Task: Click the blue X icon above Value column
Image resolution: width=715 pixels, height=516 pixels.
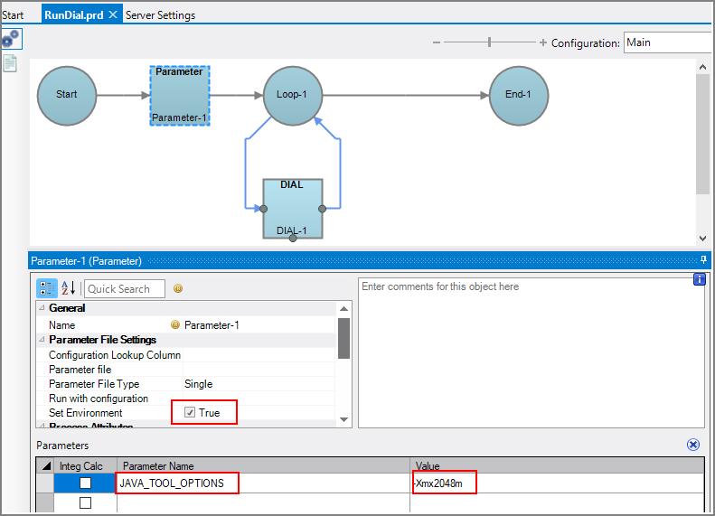Action: [x=692, y=445]
